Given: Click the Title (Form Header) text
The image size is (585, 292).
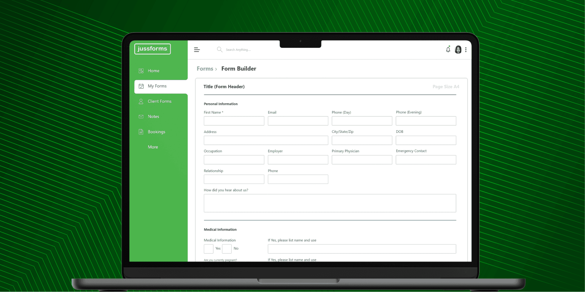Looking at the screenshot, I should (x=224, y=87).
